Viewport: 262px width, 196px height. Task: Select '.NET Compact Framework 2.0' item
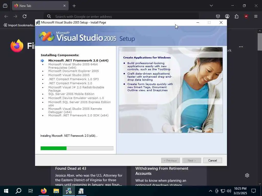point(70,83)
